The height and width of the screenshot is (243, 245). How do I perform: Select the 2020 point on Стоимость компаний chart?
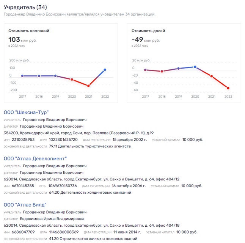[x=72, y=79]
